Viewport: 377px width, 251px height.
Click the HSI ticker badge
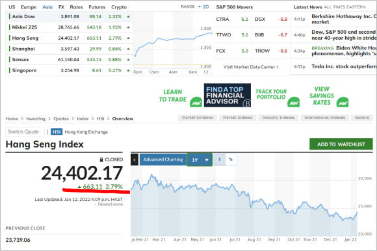[x=57, y=132]
